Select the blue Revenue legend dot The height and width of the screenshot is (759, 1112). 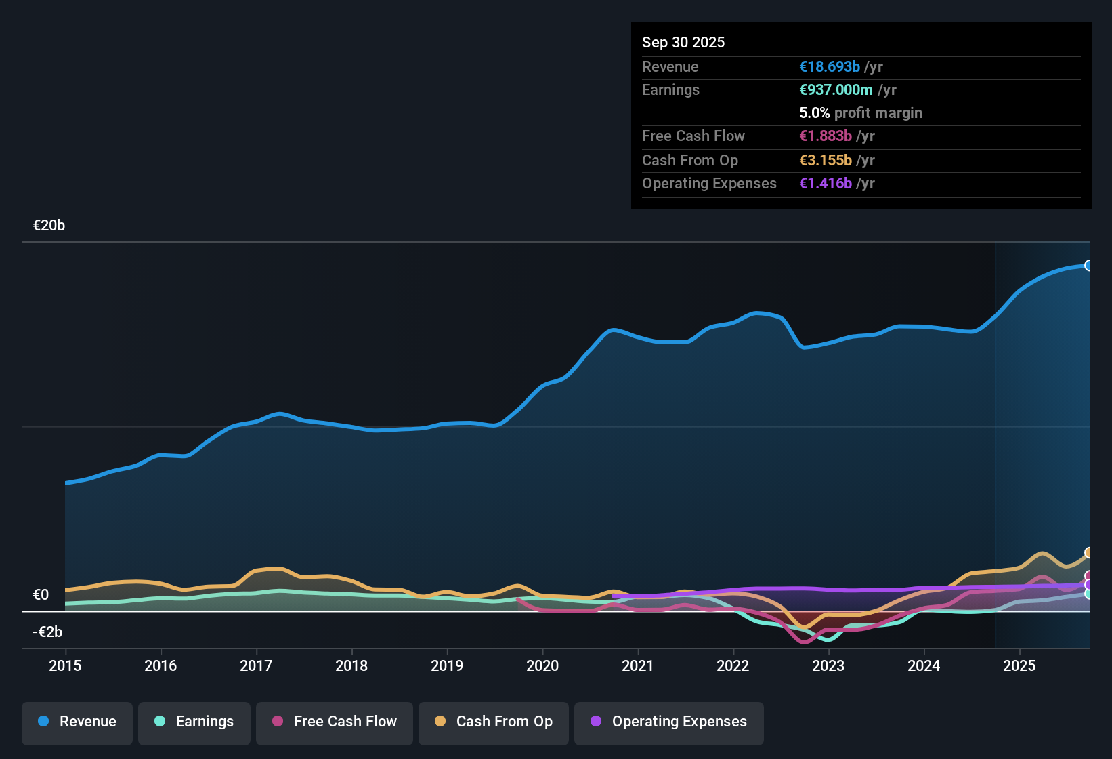pyautogui.click(x=43, y=722)
